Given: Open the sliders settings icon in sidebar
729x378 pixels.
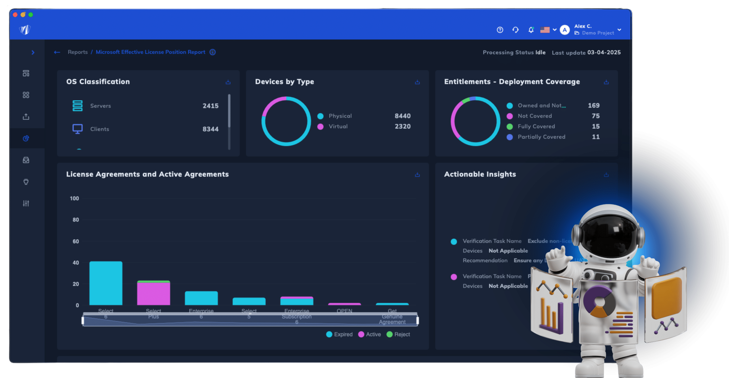Looking at the screenshot, I should point(26,203).
